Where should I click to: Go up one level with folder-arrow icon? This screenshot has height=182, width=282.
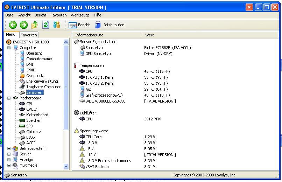(x=35, y=25)
